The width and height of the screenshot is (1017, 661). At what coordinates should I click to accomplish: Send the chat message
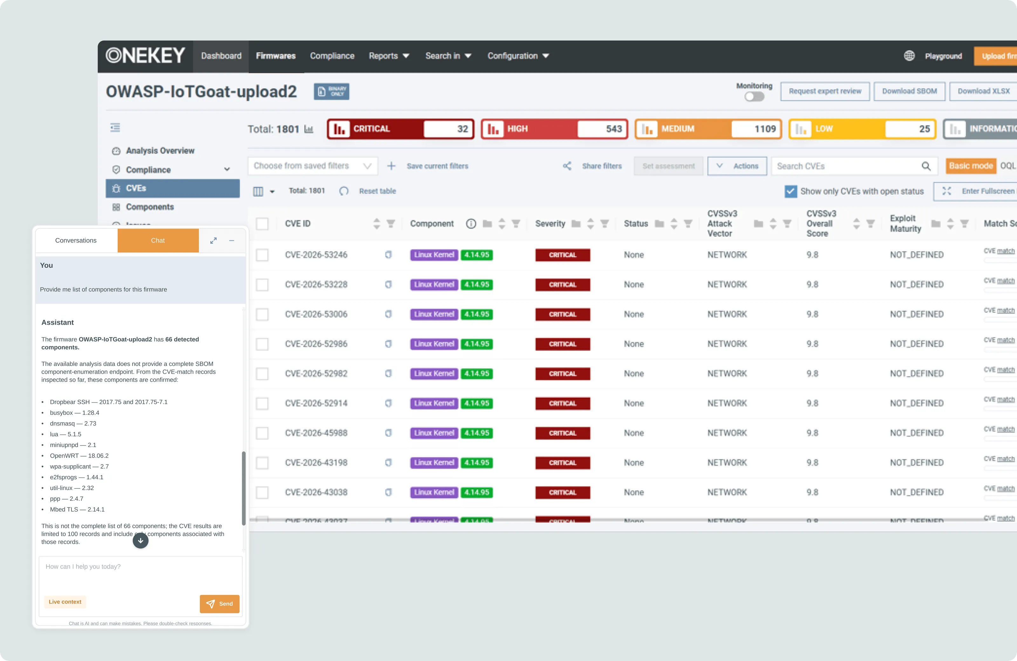220,604
